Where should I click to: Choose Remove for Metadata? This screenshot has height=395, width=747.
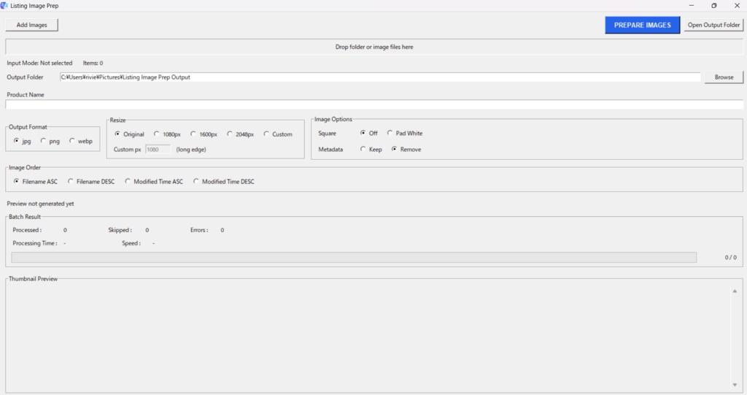coord(406,150)
